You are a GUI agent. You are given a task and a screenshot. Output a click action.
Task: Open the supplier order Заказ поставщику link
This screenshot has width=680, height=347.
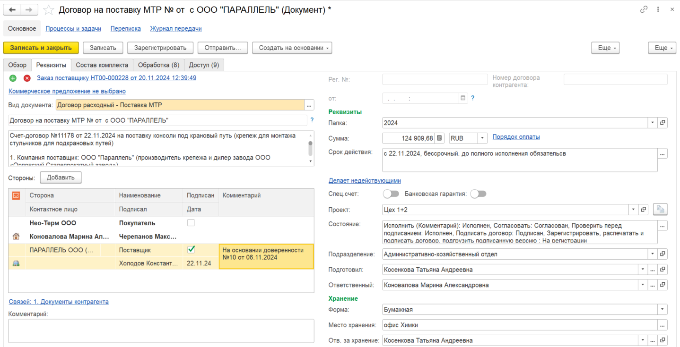pos(116,78)
